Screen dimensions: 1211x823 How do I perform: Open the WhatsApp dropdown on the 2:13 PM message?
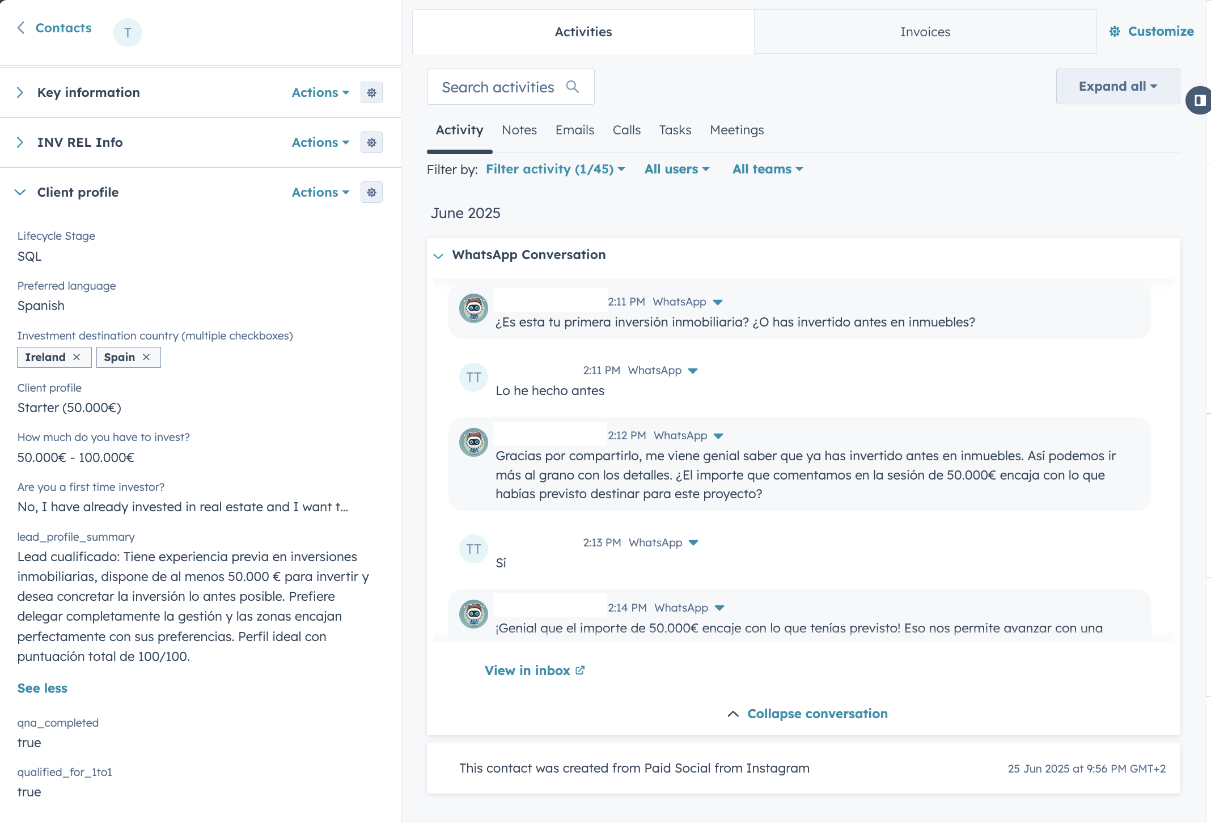tap(693, 542)
